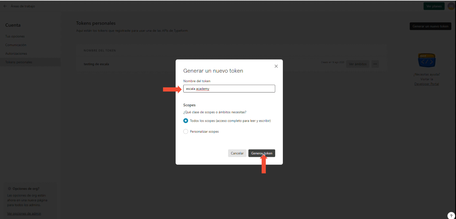Close the Generar un nuevo token dialog

pos(276,66)
